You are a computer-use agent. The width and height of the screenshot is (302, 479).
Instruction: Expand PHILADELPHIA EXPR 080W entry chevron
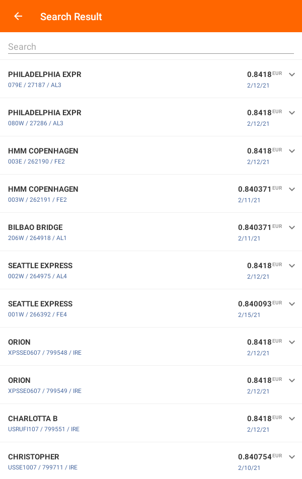click(x=291, y=113)
